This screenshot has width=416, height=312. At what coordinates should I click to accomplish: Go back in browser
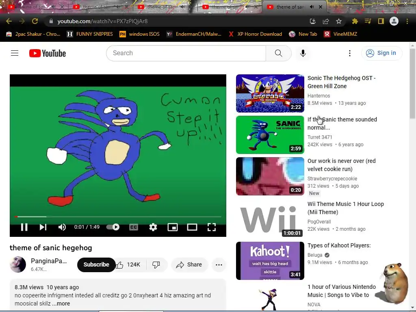tap(9, 21)
